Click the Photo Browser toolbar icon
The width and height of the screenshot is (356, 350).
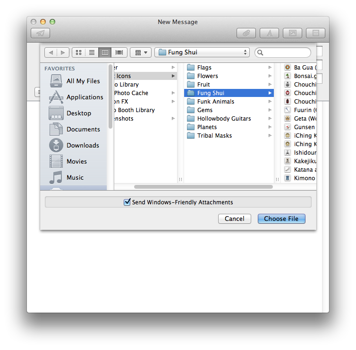pyautogui.click(x=292, y=34)
